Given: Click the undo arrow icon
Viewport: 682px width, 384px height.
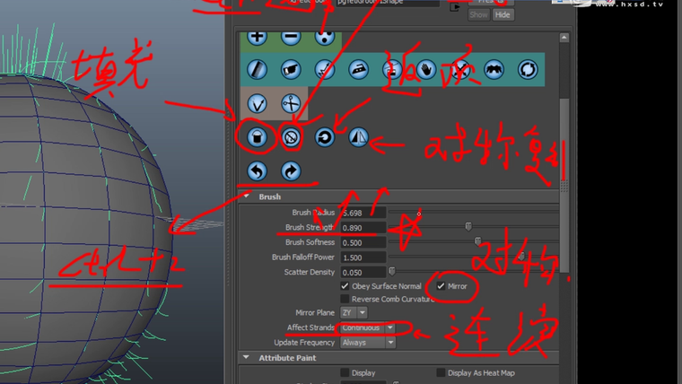Looking at the screenshot, I should coord(258,170).
